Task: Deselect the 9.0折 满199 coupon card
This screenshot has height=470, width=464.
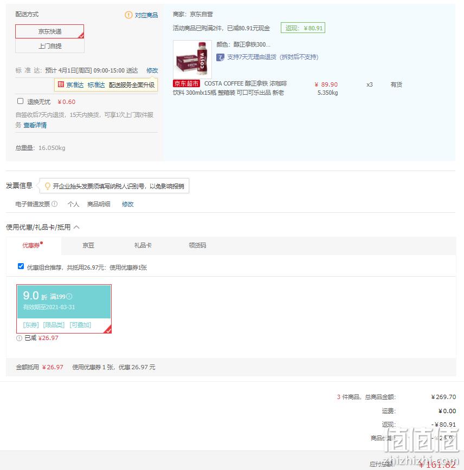Action: click(x=64, y=309)
